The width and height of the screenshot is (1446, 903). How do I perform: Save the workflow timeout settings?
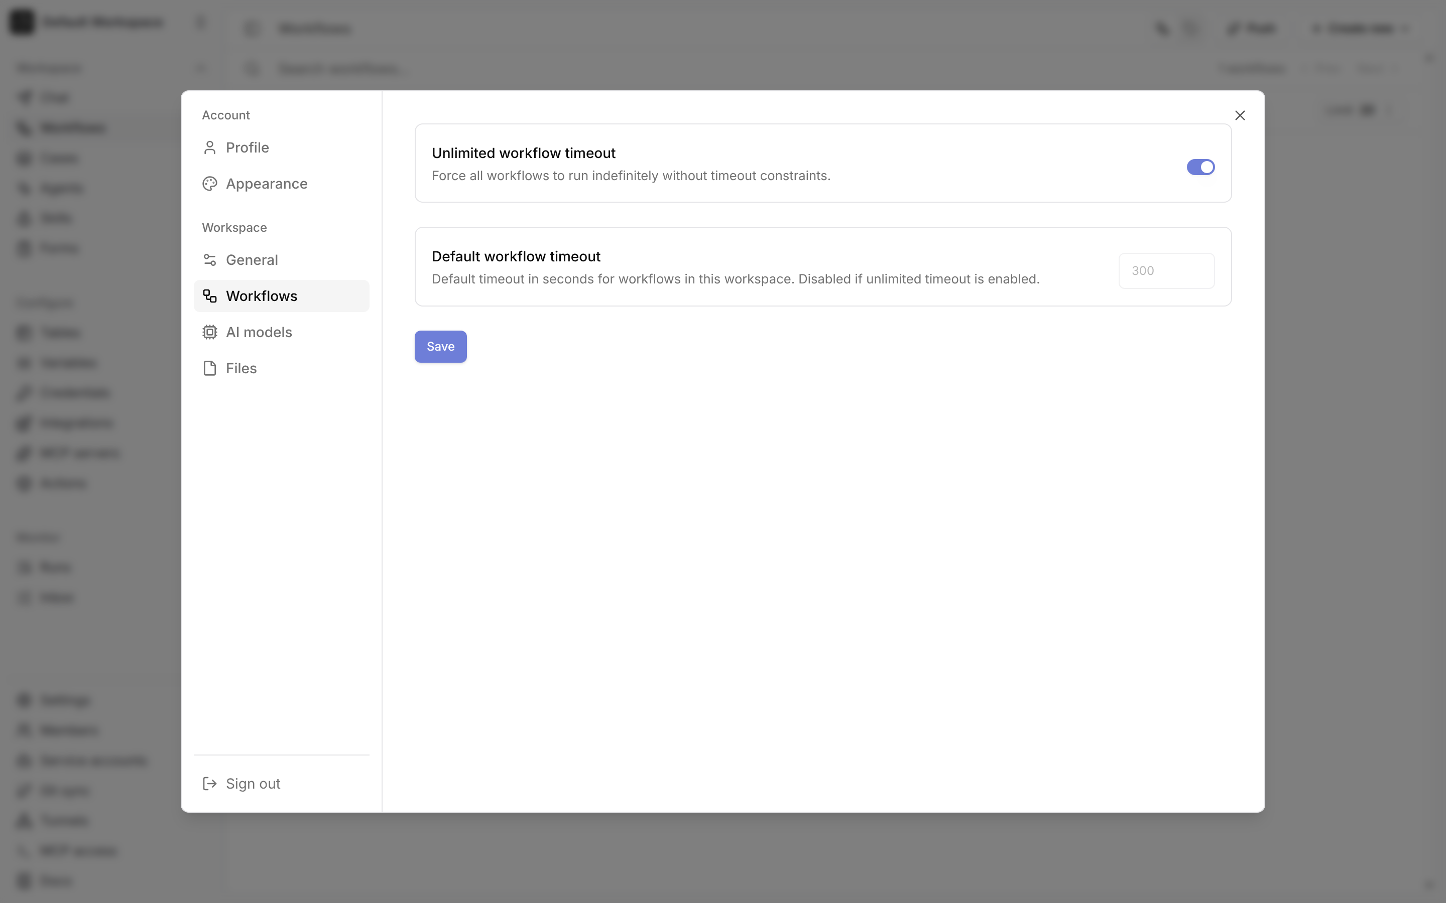440,346
